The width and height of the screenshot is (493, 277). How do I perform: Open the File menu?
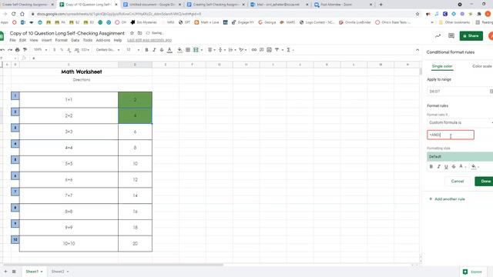pyautogui.click(x=12, y=40)
